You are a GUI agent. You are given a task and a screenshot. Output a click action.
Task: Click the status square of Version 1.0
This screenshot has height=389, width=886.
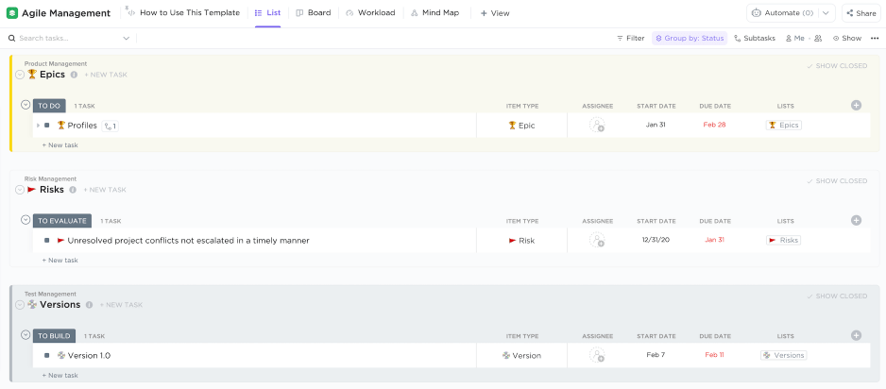click(x=47, y=356)
